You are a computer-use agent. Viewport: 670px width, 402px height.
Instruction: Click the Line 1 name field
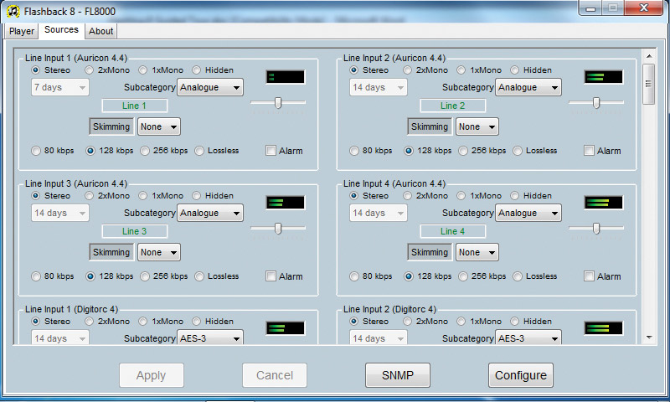pyautogui.click(x=134, y=106)
